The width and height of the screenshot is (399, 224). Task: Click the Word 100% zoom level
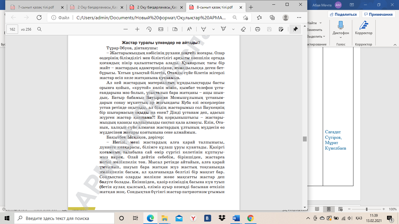point(393,209)
